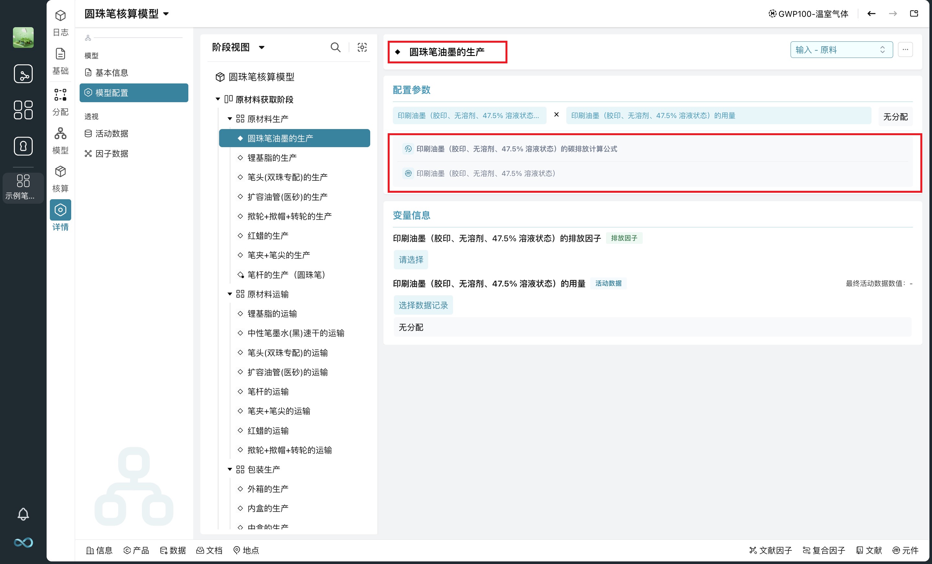Image resolution: width=932 pixels, height=564 pixels.
Task: Click the 选择数据记录 button
Action: click(423, 305)
